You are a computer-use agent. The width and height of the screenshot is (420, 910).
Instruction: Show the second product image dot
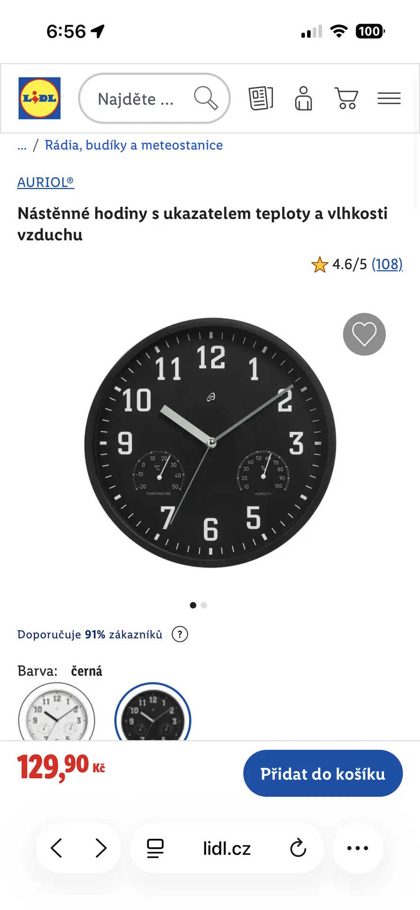(x=204, y=605)
